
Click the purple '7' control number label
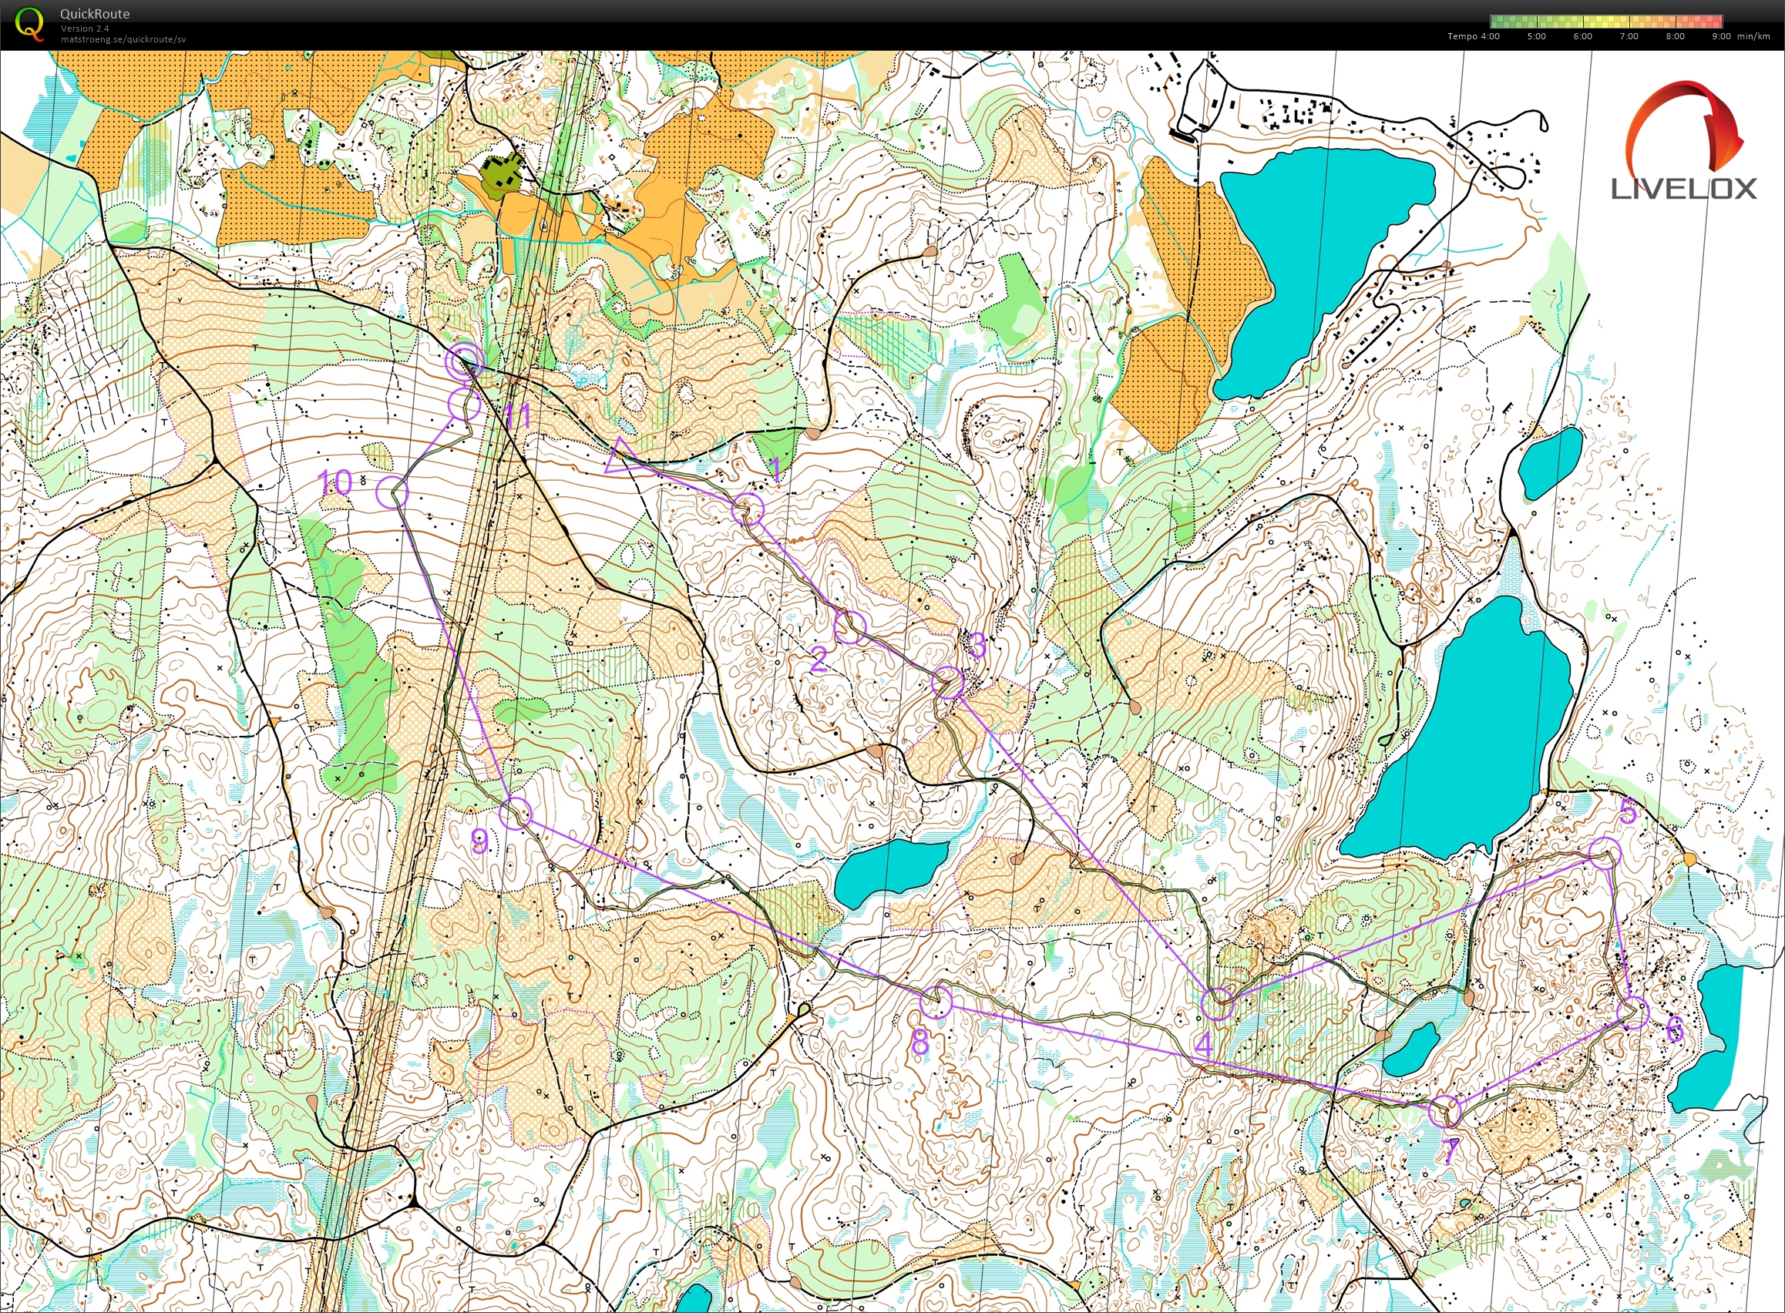coord(1451,1150)
